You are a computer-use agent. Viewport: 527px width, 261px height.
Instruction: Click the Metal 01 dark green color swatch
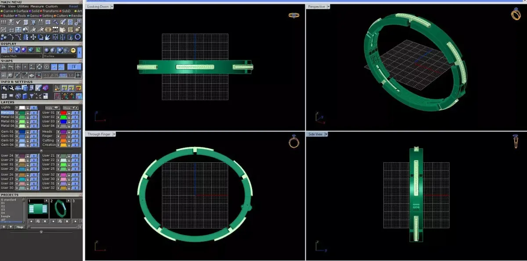[x=22, y=112]
